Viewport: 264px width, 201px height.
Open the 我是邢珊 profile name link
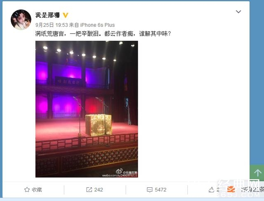[47, 15]
